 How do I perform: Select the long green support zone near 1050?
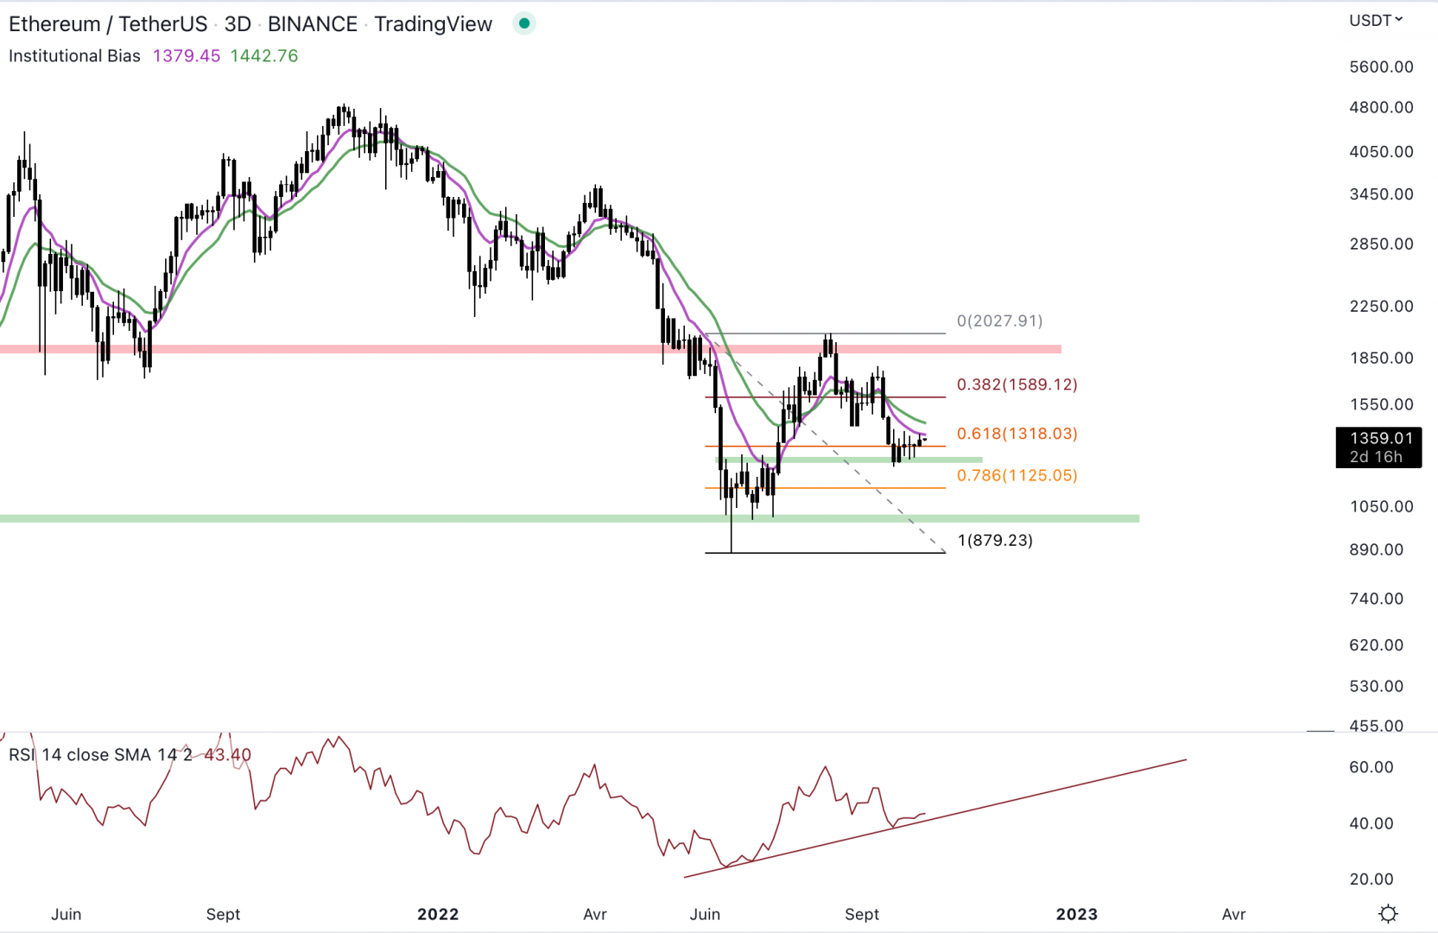[x=569, y=518]
